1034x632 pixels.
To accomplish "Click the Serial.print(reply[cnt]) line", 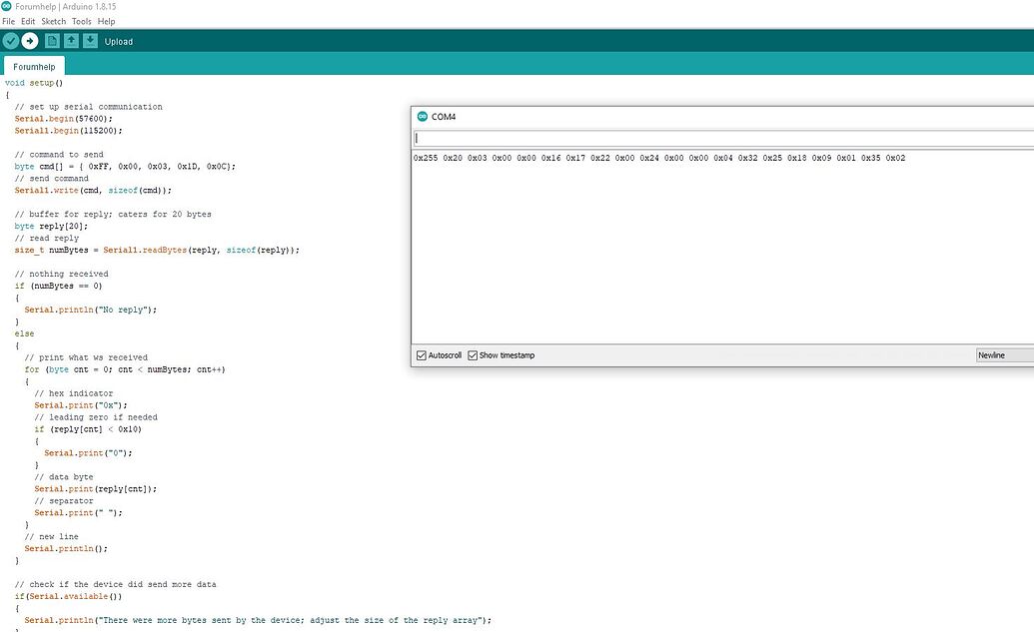I will click(96, 489).
